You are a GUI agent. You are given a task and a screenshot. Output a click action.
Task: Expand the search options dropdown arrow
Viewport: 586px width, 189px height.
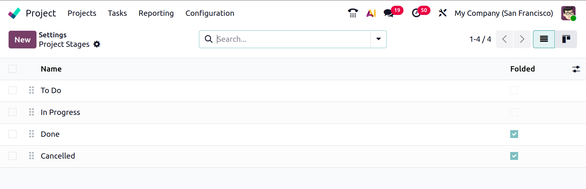click(379, 39)
